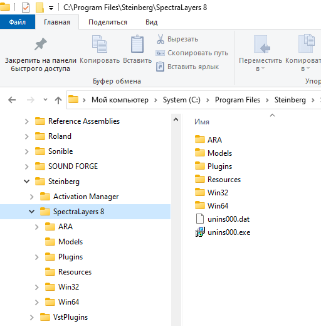Viewport: 321px width, 326px height.
Task: Go up one folder level
Action: point(58,100)
